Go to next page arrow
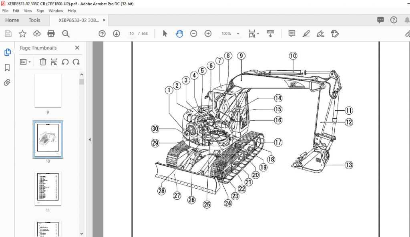Screen dimensions: 410x237 (x=117, y=34)
